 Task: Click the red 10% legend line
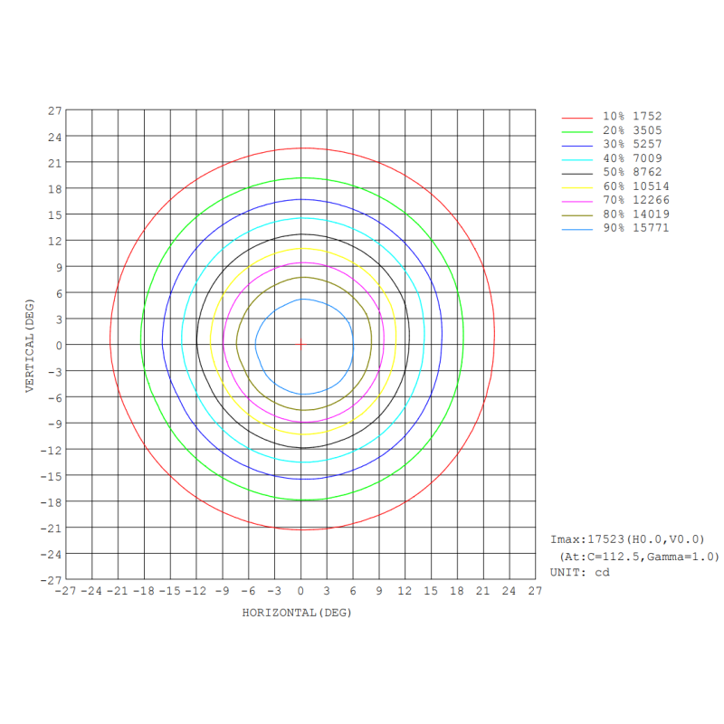[577, 117]
